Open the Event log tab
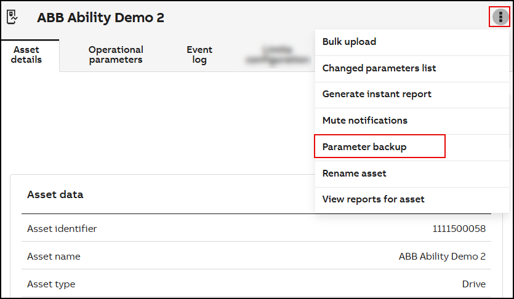This screenshot has width=514, height=299. [199, 55]
